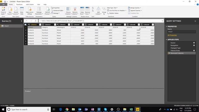Switch to the Home tab

pos(11,4)
